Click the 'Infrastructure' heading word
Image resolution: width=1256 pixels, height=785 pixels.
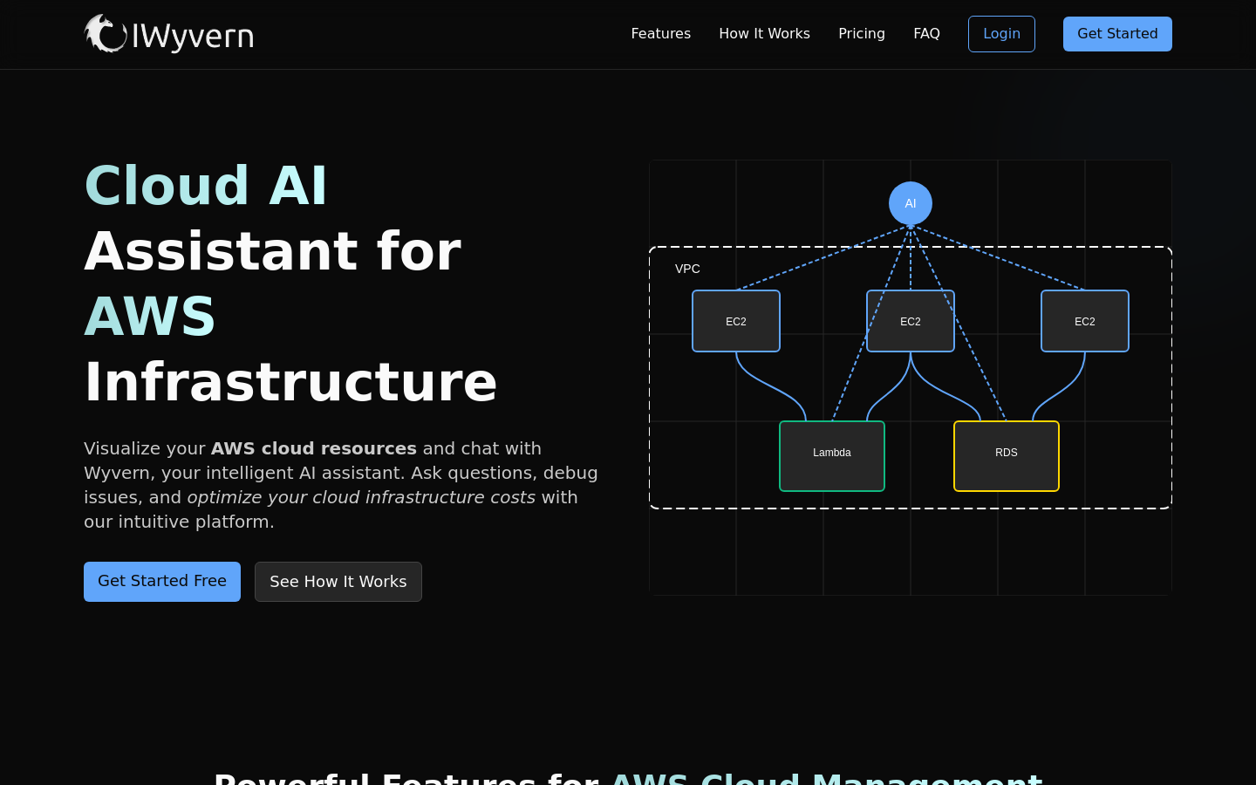290,381
